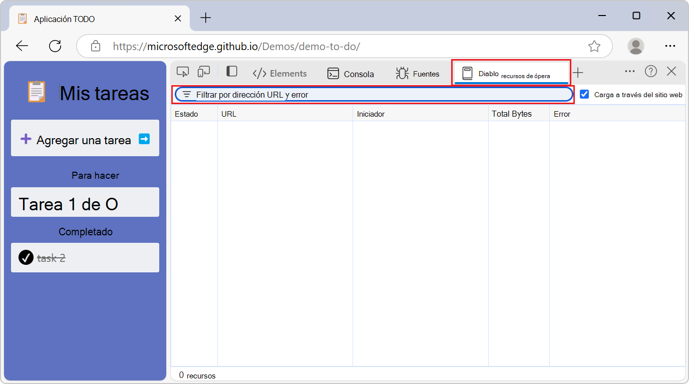Open the browser settings menu
Screen dimensions: 689x384
[x=670, y=46]
